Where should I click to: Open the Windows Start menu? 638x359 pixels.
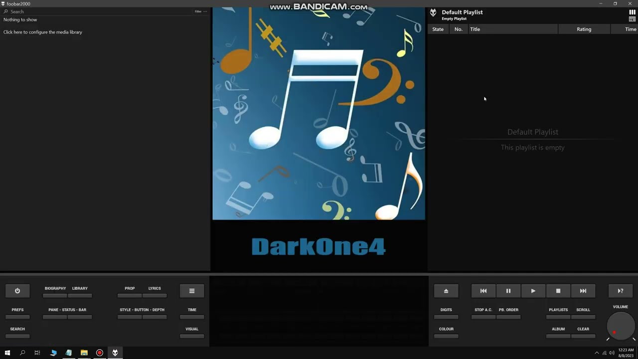click(7, 353)
